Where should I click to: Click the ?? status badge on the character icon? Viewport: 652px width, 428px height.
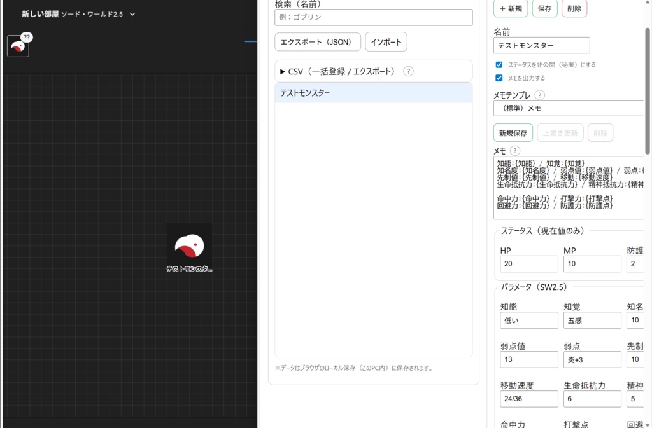pos(26,38)
